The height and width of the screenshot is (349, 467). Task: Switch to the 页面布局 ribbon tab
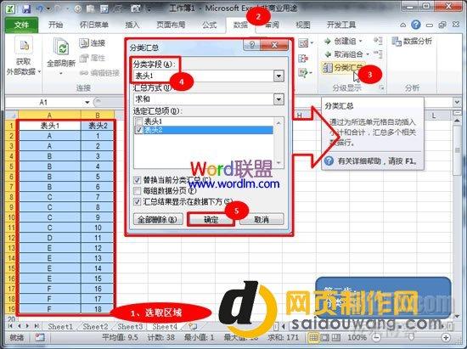pyautogui.click(x=171, y=25)
